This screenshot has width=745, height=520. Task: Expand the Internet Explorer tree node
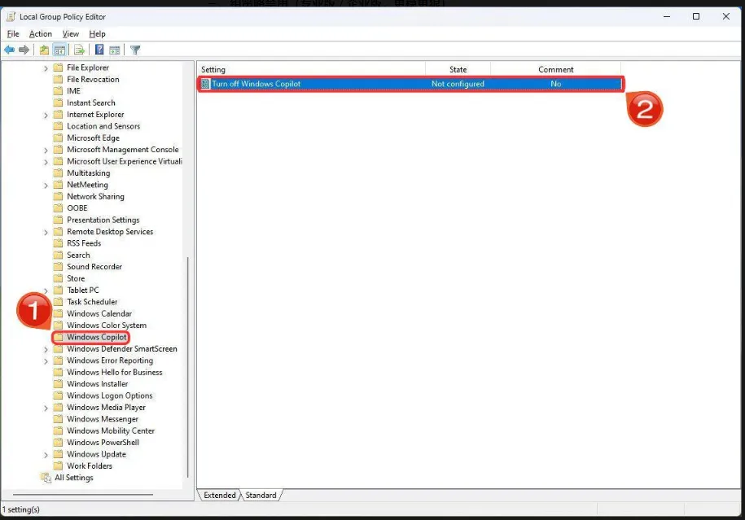pos(46,115)
